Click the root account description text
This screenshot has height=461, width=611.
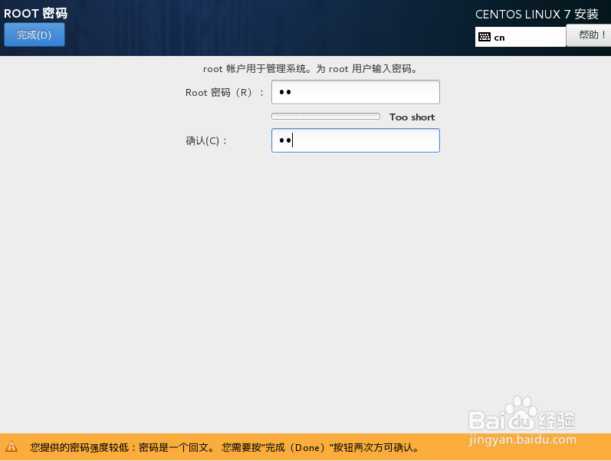click(x=310, y=69)
